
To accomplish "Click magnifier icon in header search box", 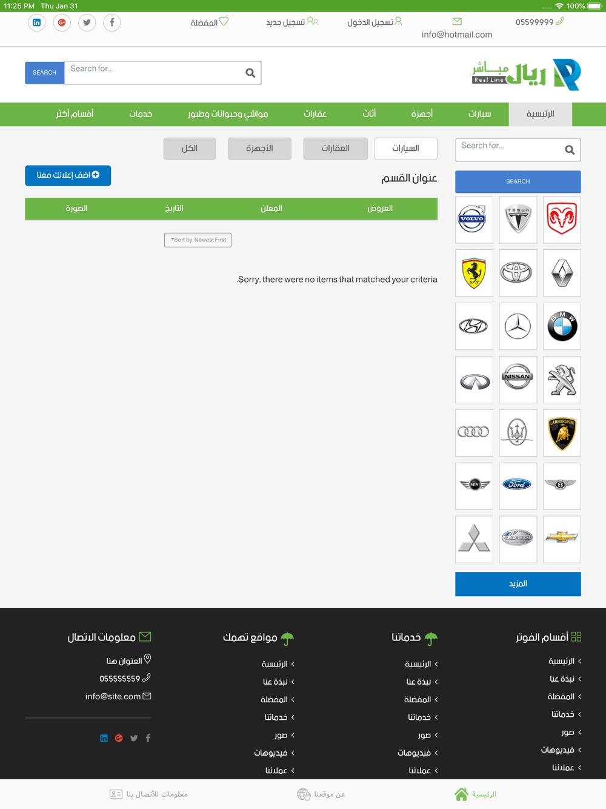I will coord(250,73).
